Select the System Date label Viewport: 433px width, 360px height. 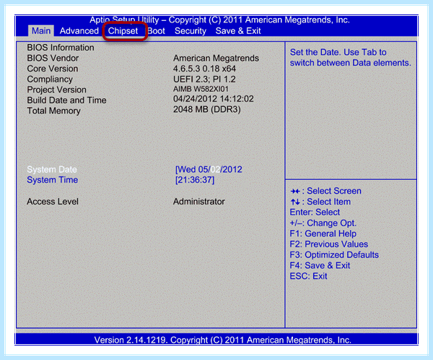(52, 169)
